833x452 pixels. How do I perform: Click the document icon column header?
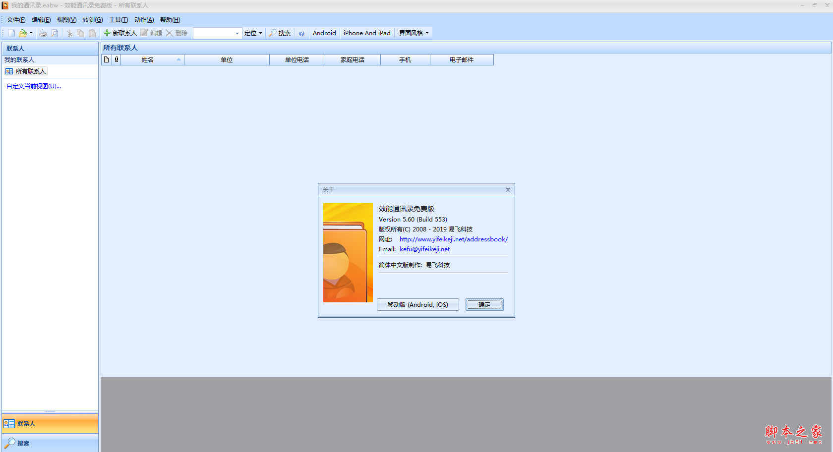(x=107, y=60)
